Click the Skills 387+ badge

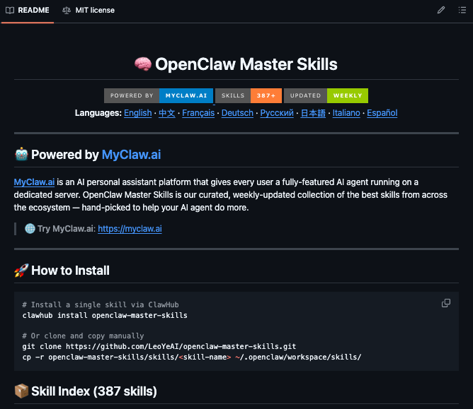(249, 95)
